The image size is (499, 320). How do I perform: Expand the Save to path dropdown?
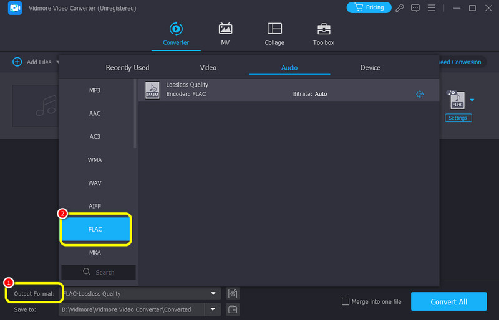tap(214, 309)
